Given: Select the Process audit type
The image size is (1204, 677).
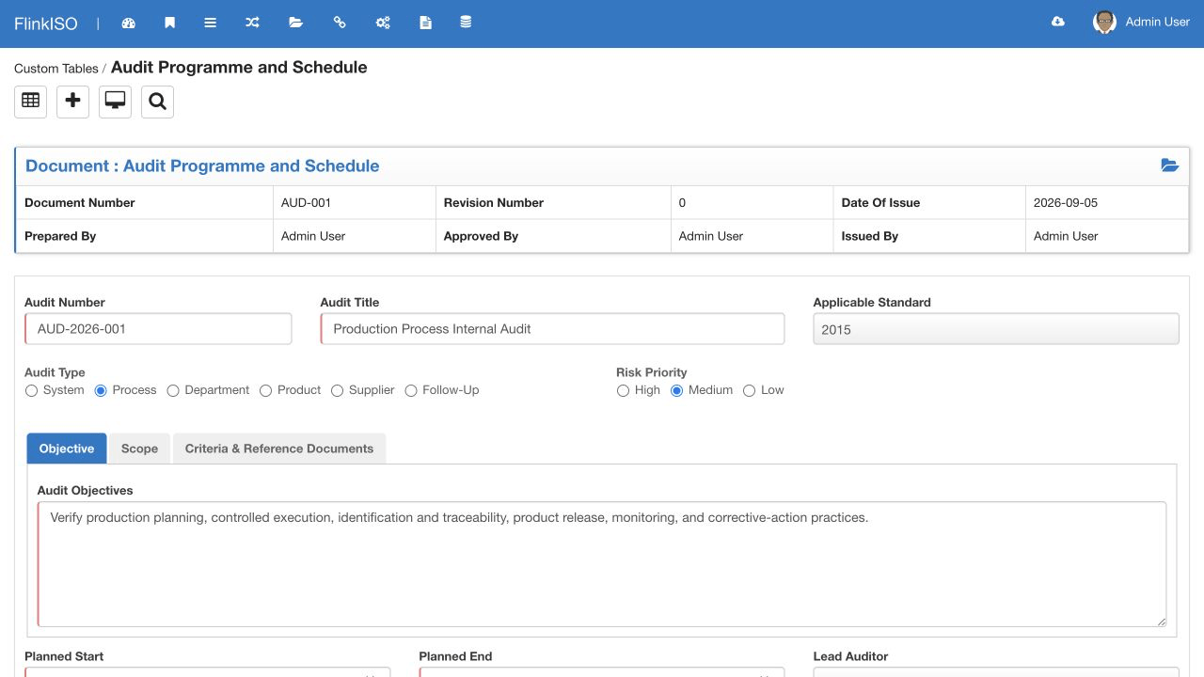Looking at the screenshot, I should point(101,390).
